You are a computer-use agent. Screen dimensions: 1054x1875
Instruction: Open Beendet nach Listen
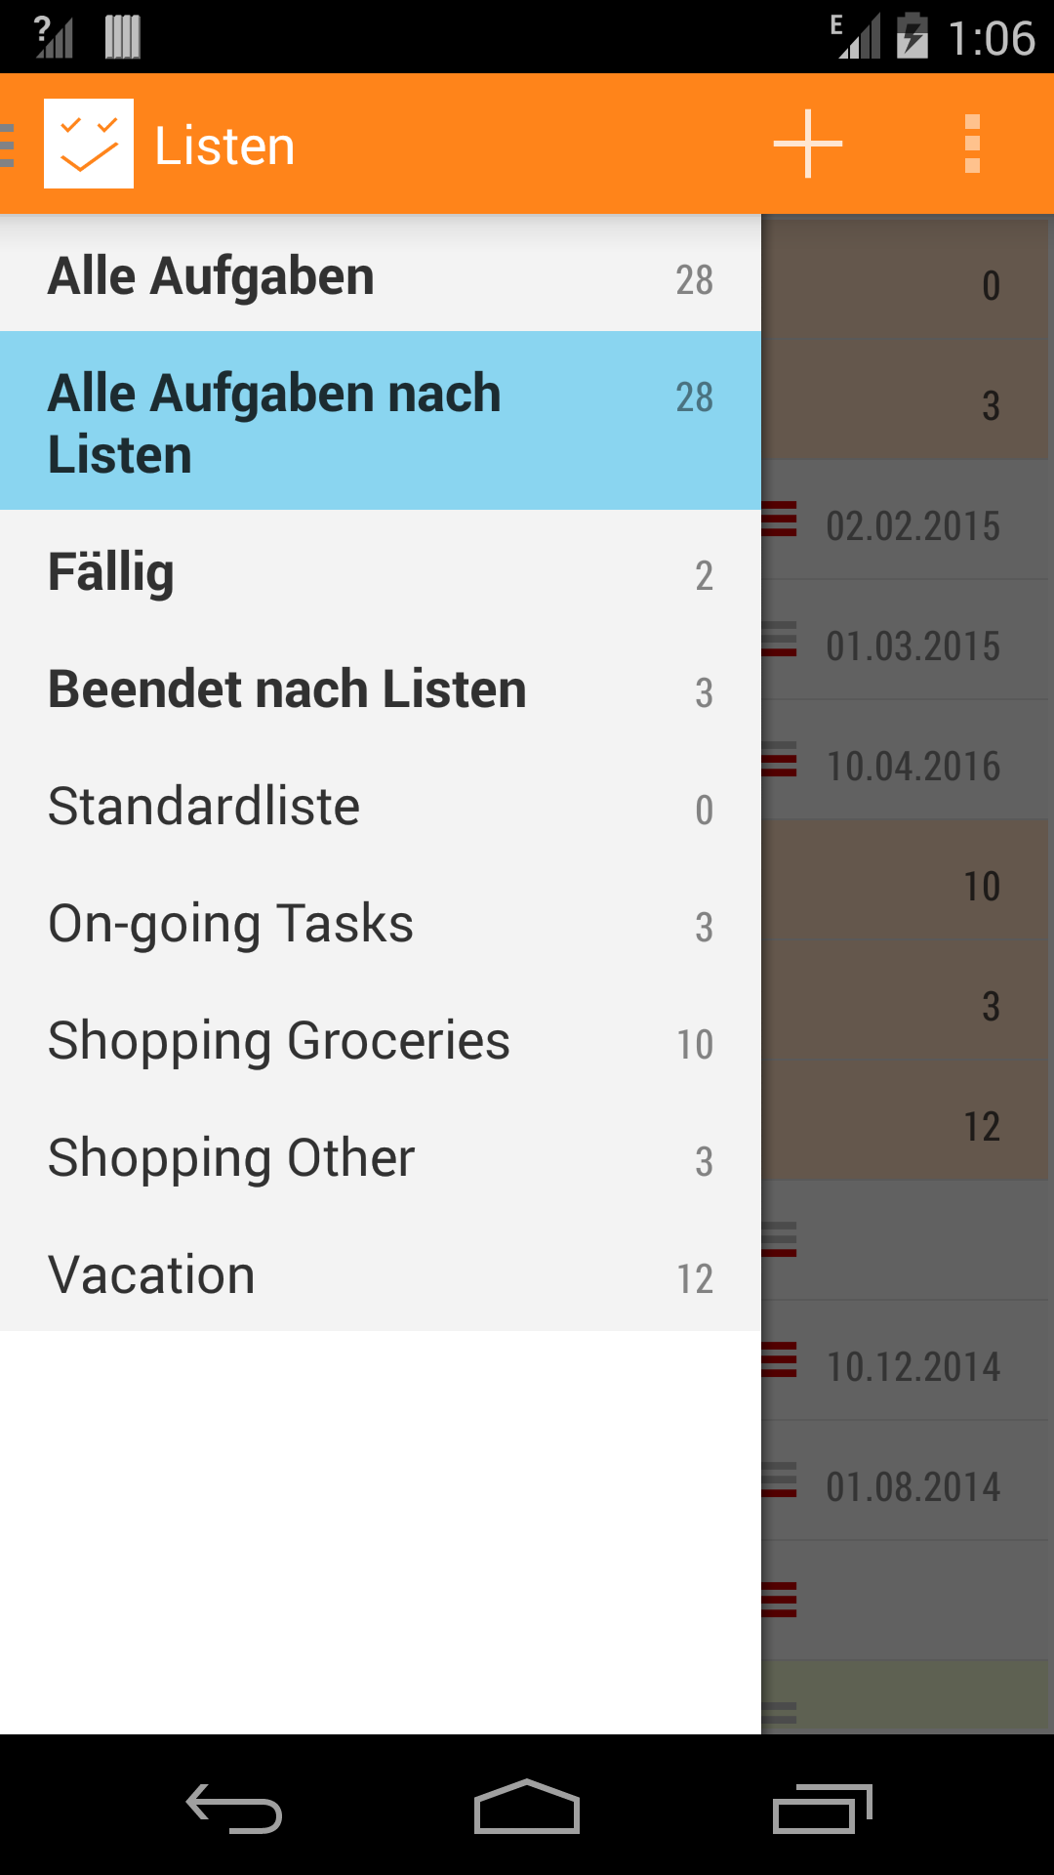click(381, 687)
